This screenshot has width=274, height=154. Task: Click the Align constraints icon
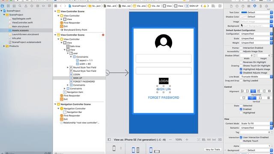(204, 140)
